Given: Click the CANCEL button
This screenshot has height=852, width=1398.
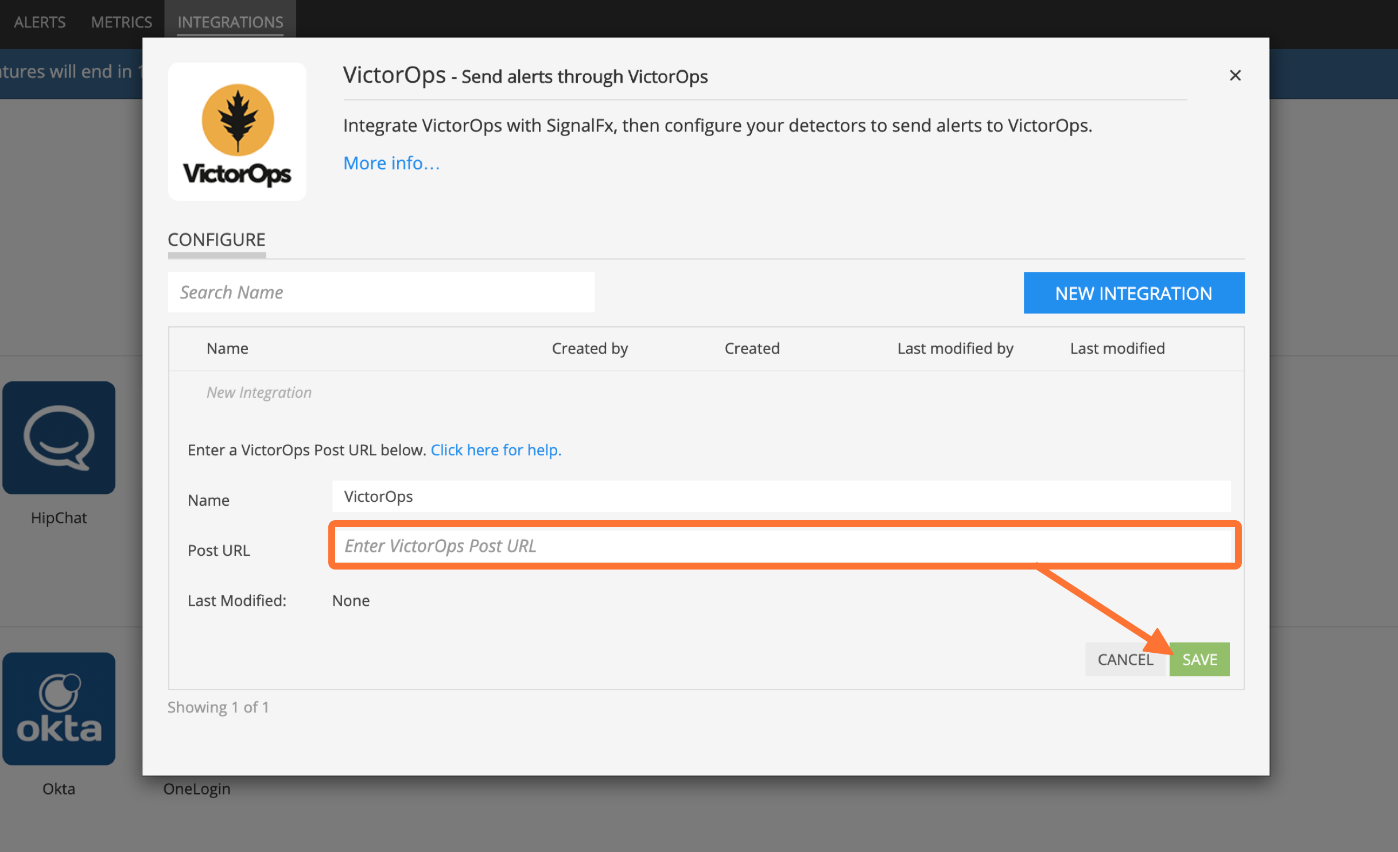Looking at the screenshot, I should pos(1125,659).
